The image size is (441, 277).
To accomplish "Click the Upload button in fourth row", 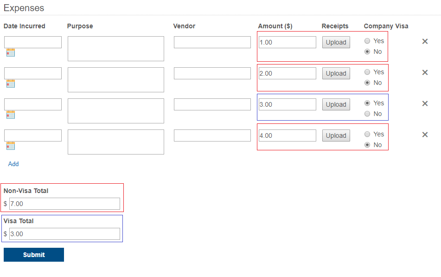I will click(336, 135).
